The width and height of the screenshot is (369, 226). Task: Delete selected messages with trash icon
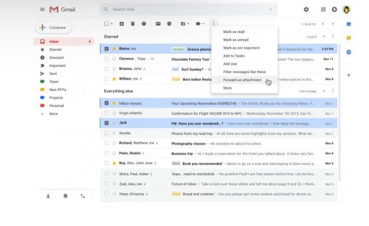tap(133, 24)
